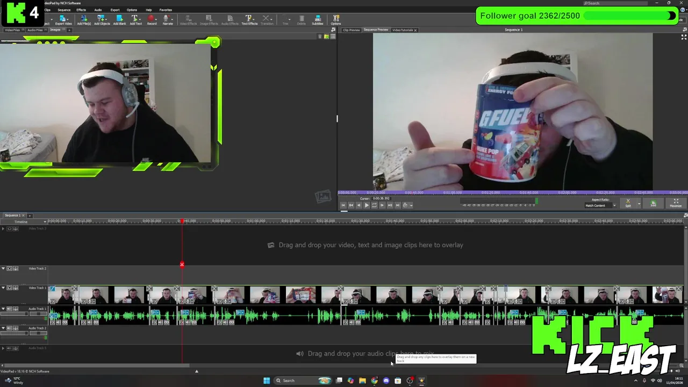Open the Aspect Ratio Match Content dropdown
Screen dimensions: 688x387
click(600, 205)
